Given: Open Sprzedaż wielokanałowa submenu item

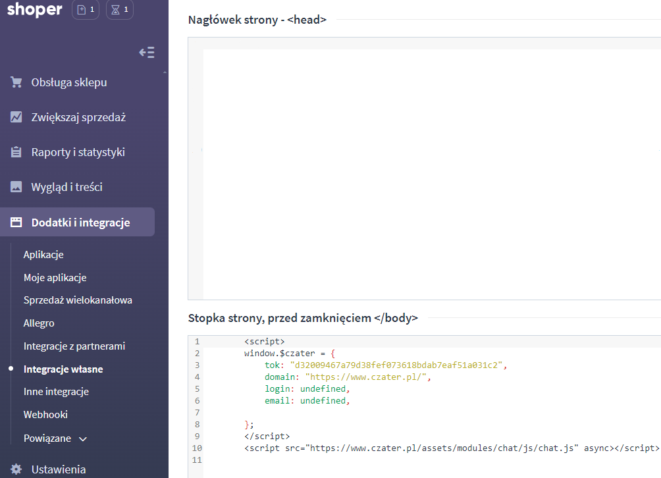Looking at the screenshot, I should click(78, 300).
